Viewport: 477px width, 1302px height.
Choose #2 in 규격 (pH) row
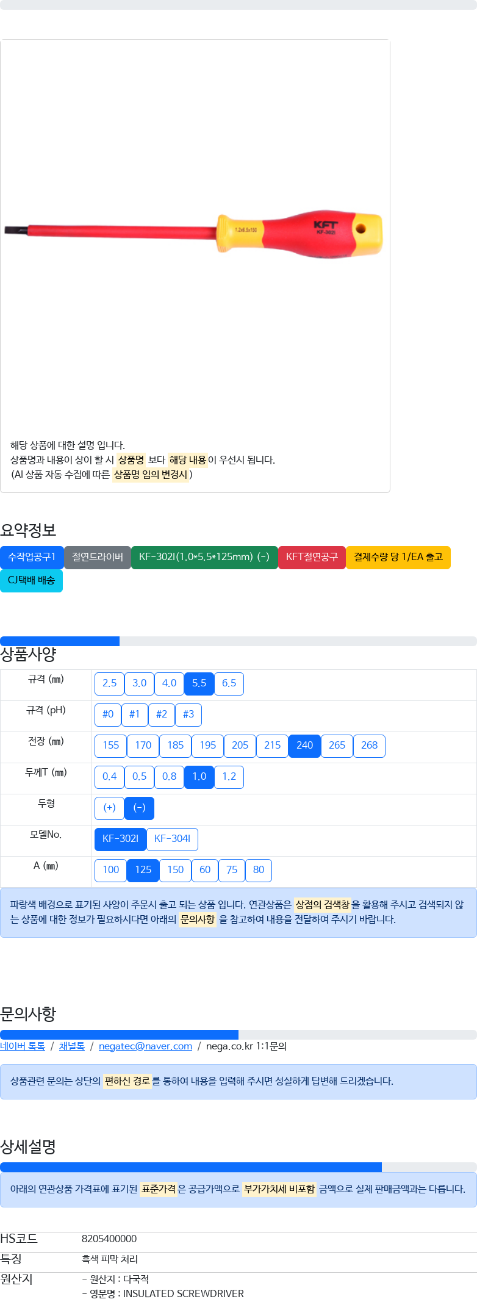(x=162, y=714)
